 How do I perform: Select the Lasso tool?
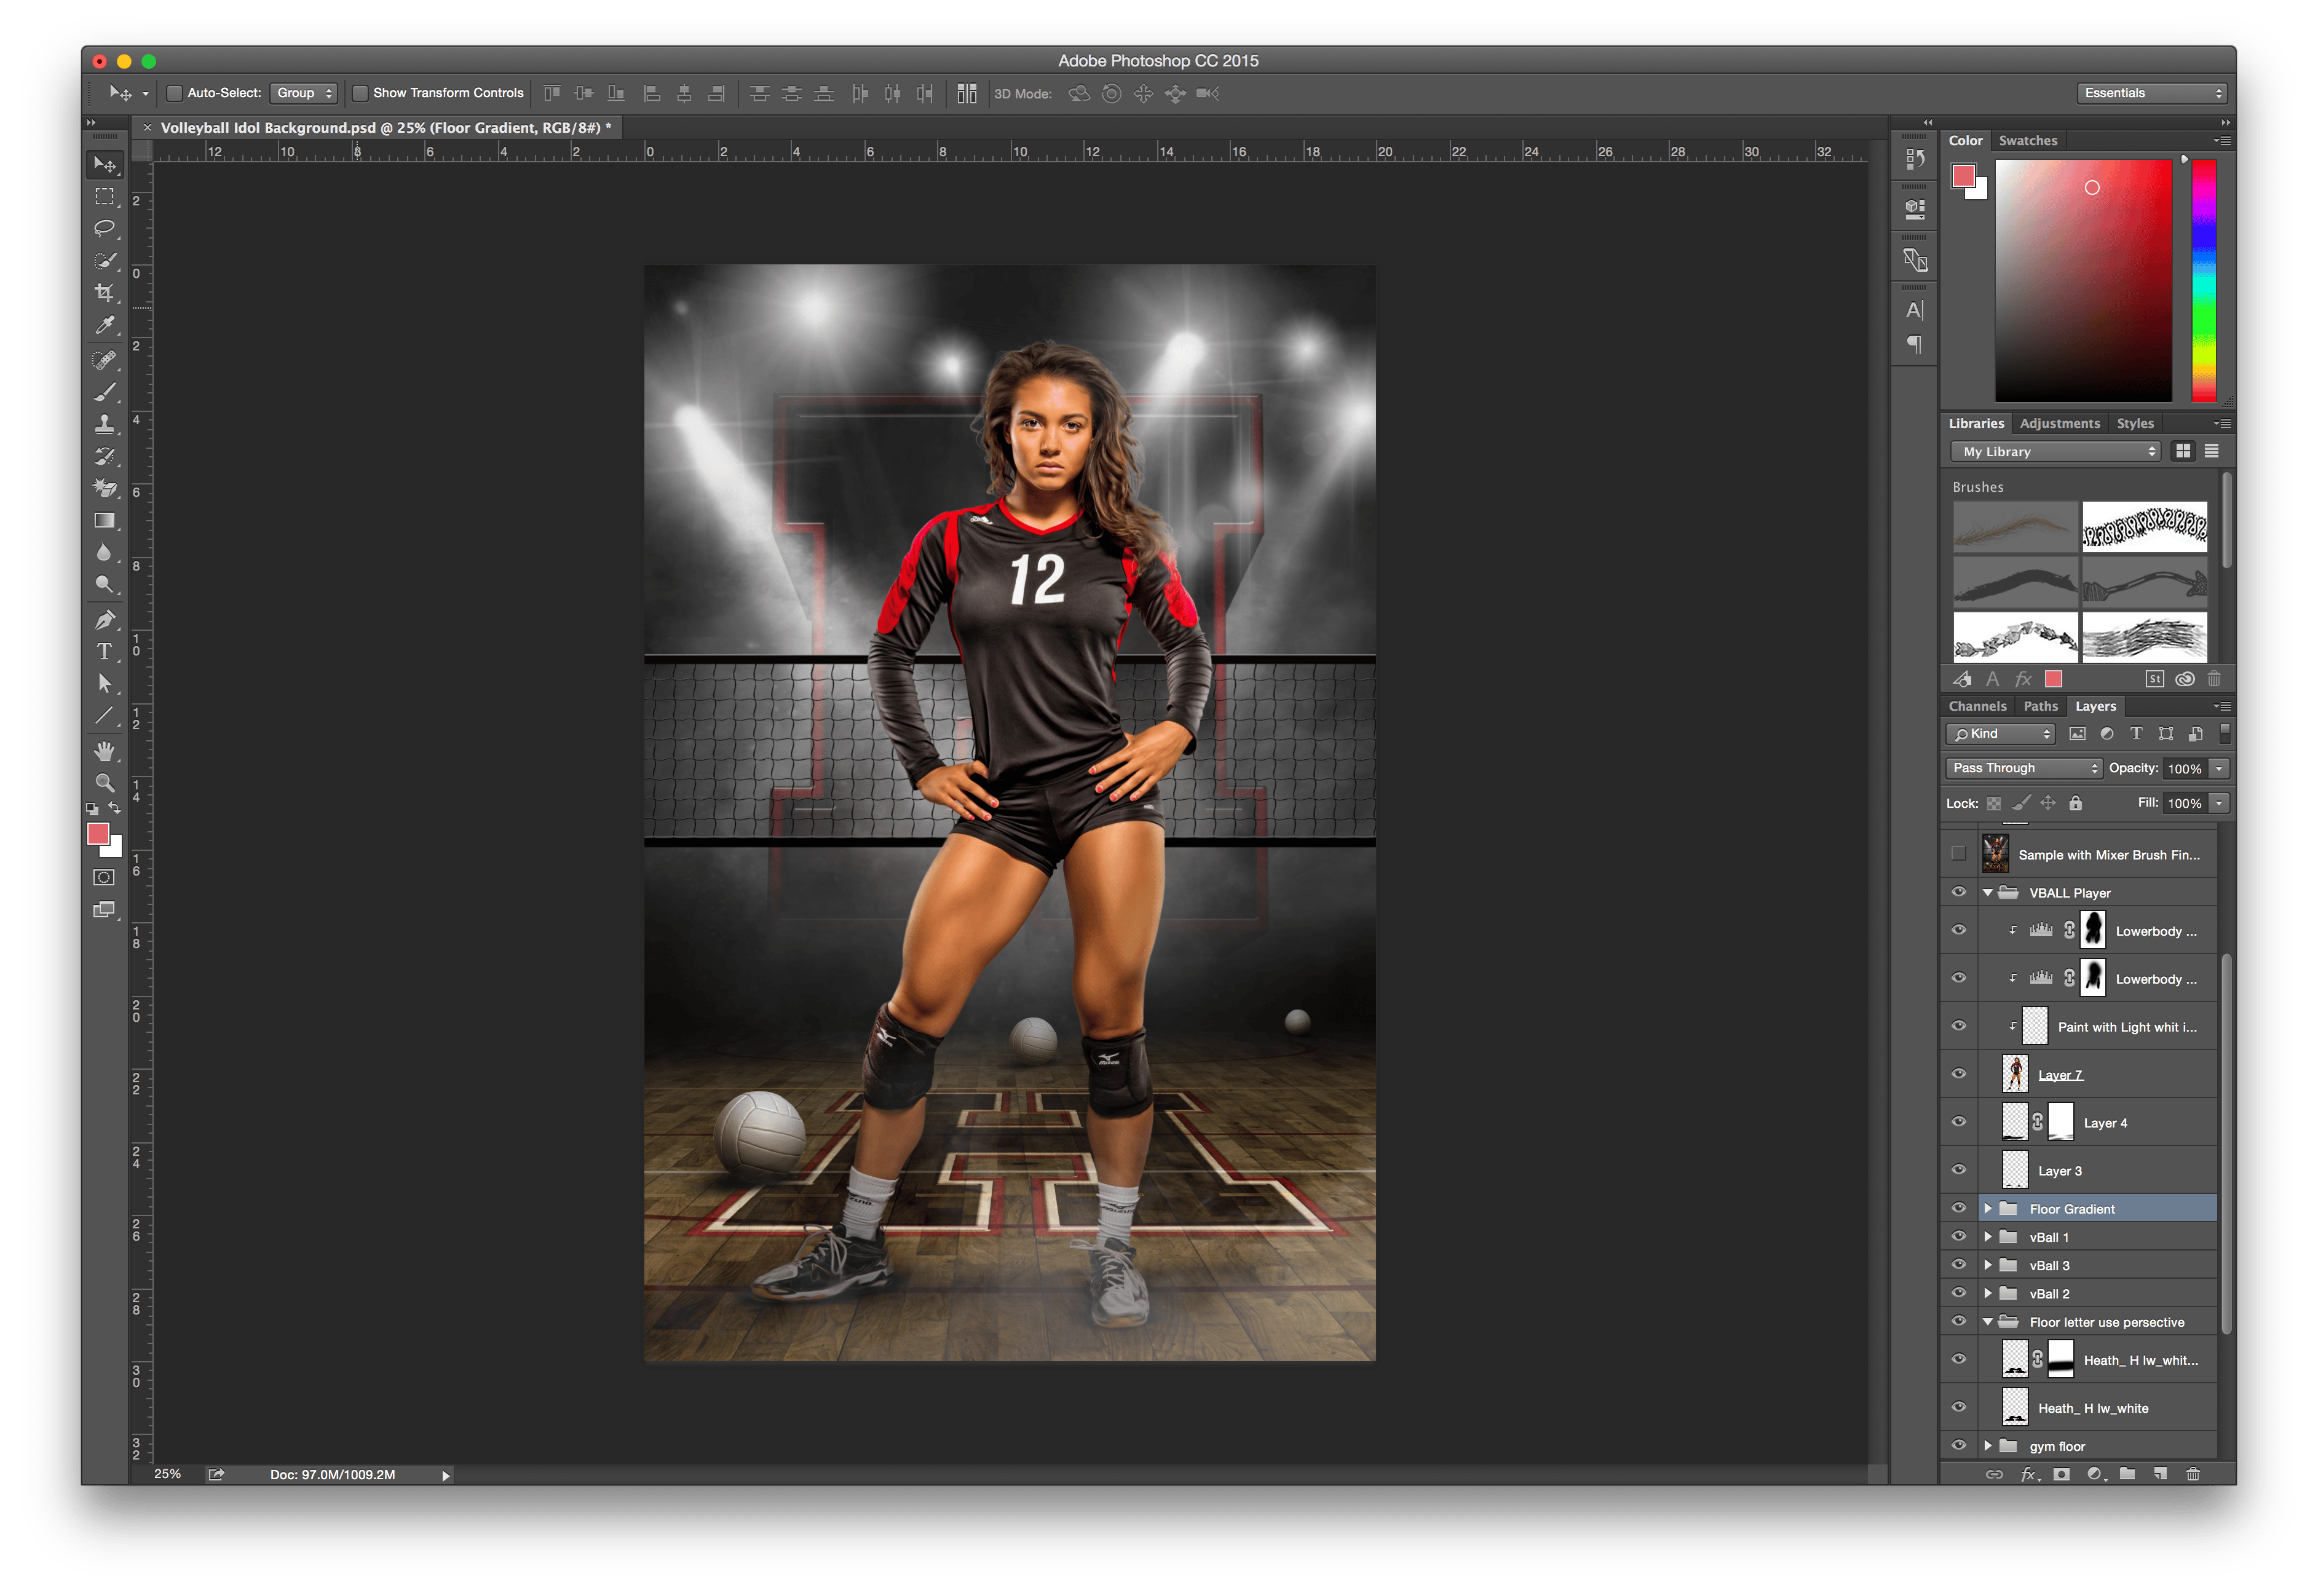pos(104,228)
